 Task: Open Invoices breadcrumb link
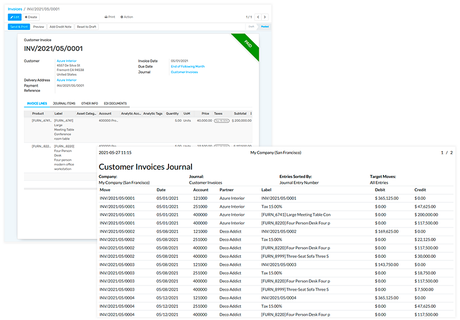point(15,9)
